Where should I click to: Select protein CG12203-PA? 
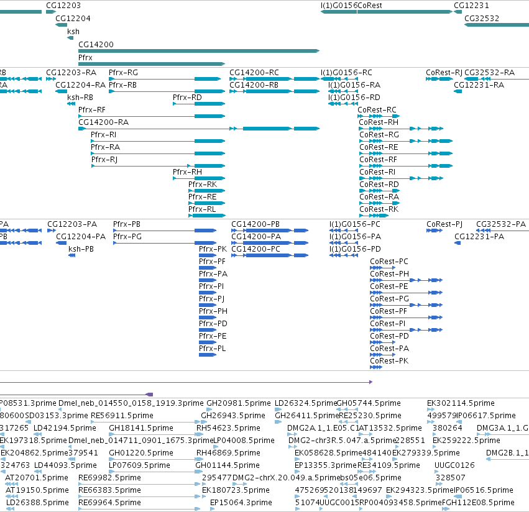tap(52, 231)
